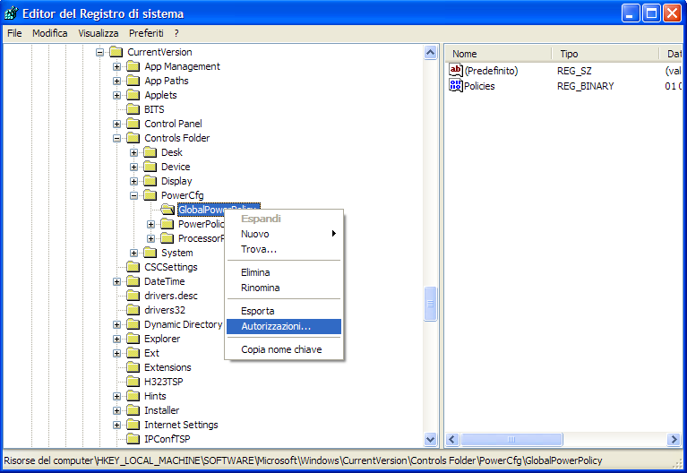Expand the Dynamic Directory node
This screenshot has height=473, width=687.
pos(116,324)
